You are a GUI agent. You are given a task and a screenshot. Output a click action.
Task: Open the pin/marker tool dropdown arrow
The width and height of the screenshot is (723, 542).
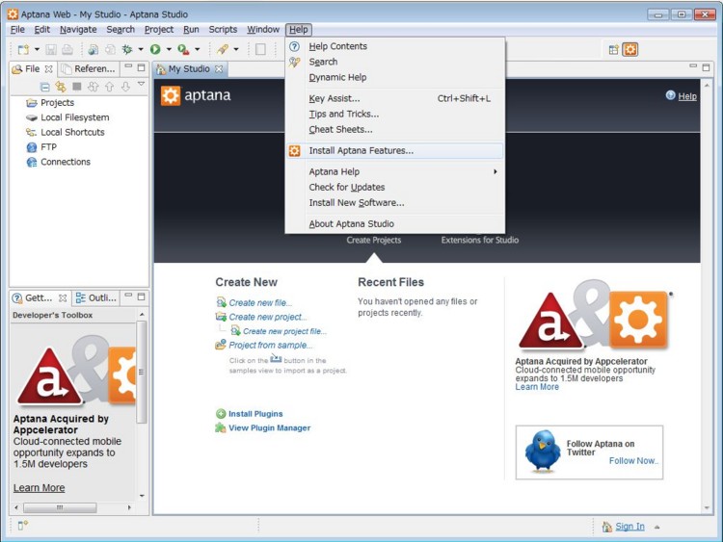236,49
